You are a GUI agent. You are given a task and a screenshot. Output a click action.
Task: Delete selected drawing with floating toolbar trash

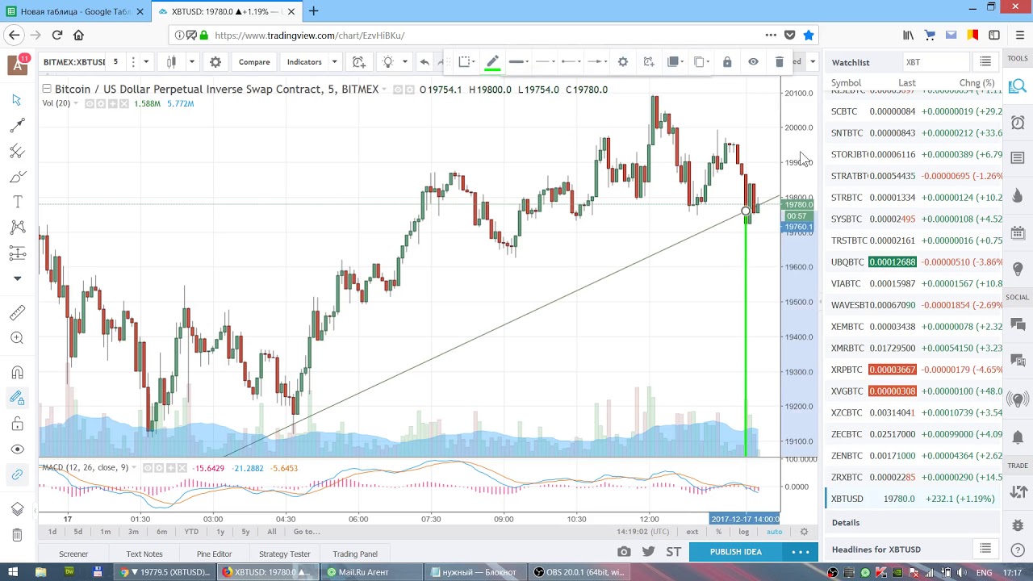779,62
